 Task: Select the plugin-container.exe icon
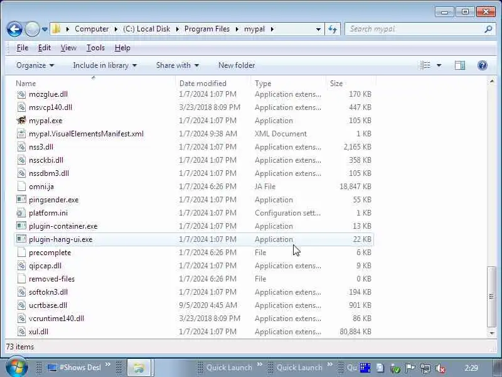(21, 226)
